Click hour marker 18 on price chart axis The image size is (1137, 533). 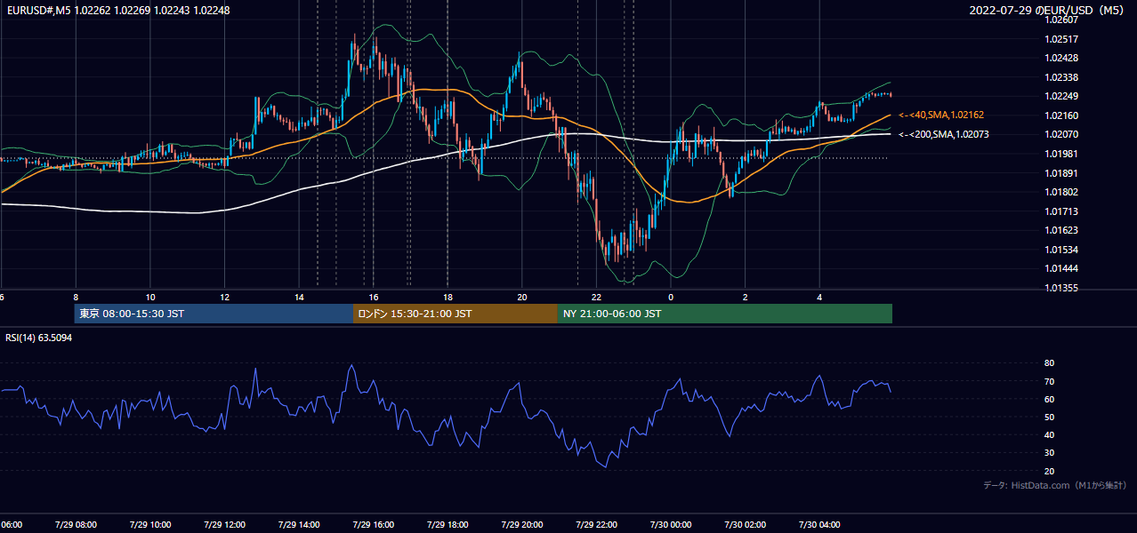(x=448, y=297)
